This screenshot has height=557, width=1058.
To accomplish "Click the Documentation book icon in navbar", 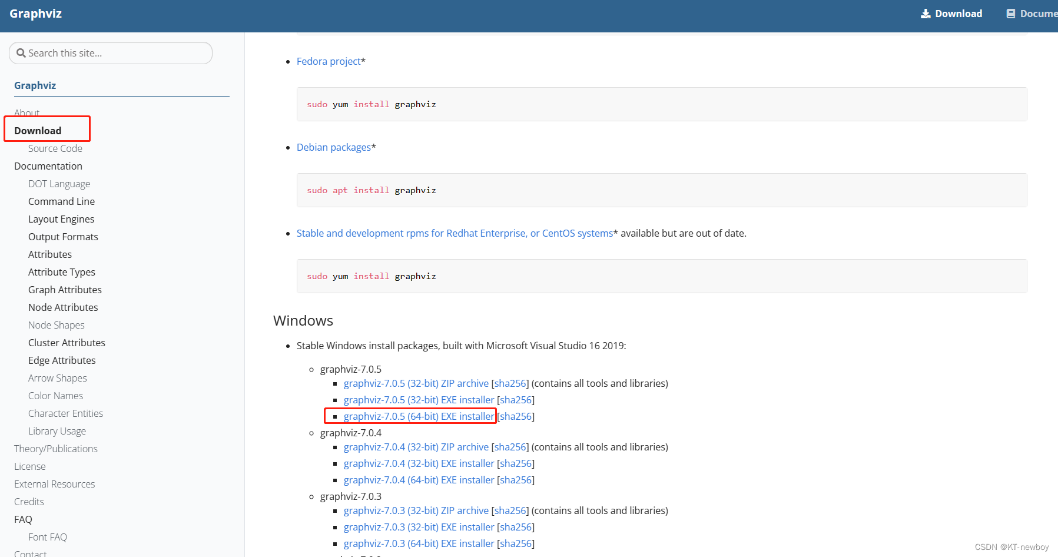I will pos(1011,14).
